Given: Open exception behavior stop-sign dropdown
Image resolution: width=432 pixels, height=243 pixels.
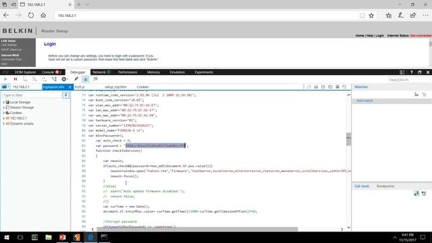Looking at the screenshot, I should point(65,80).
